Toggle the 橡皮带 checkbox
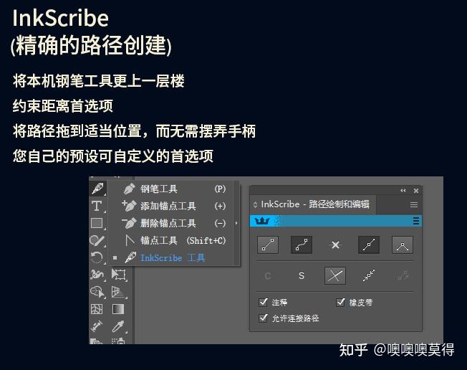Screen dimensions: 467x370 click(340, 303)
